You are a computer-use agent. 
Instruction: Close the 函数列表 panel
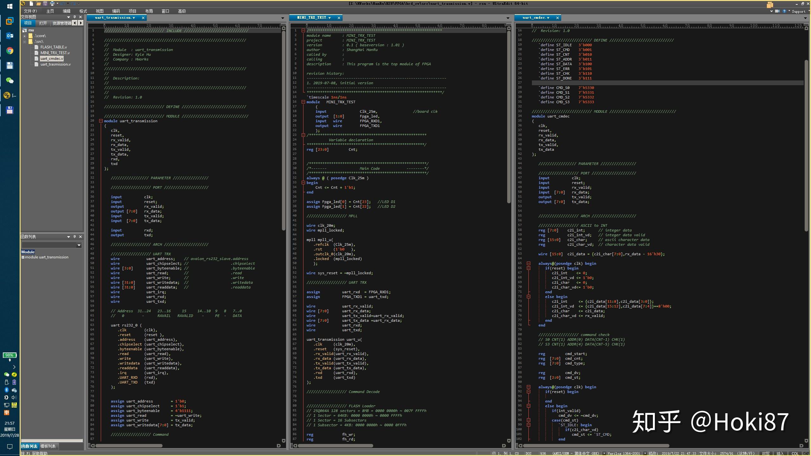click(x=80, y=237)
